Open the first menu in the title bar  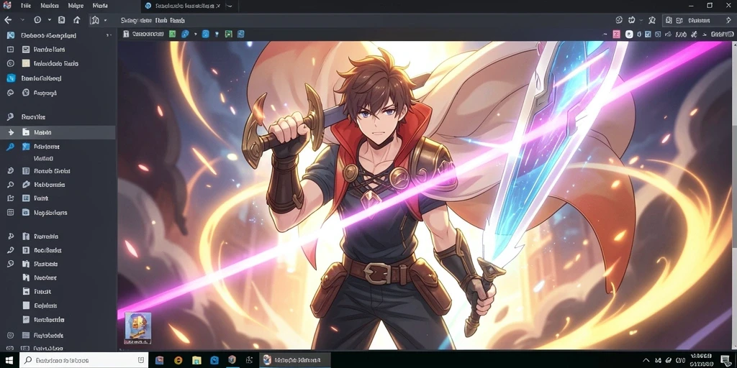[x=26, y=6]
